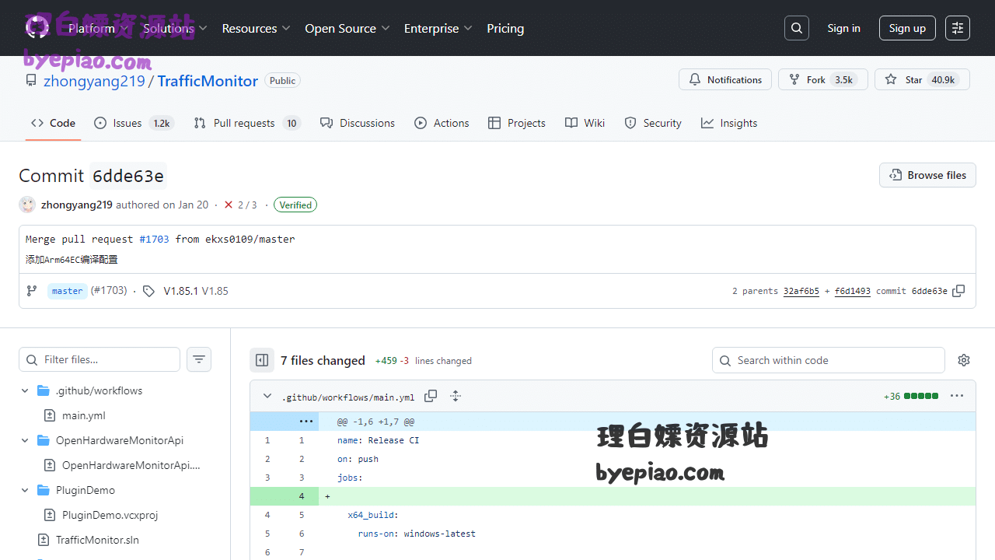Click the failed checks 2/3 status
Viewport: 995px width, 560px height.
point(240,205)
